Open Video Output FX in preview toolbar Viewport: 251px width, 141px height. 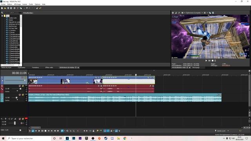[179, 13]
